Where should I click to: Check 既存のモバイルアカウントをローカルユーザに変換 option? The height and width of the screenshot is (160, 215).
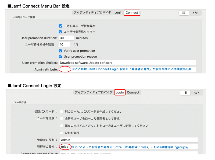pos(62,126)
